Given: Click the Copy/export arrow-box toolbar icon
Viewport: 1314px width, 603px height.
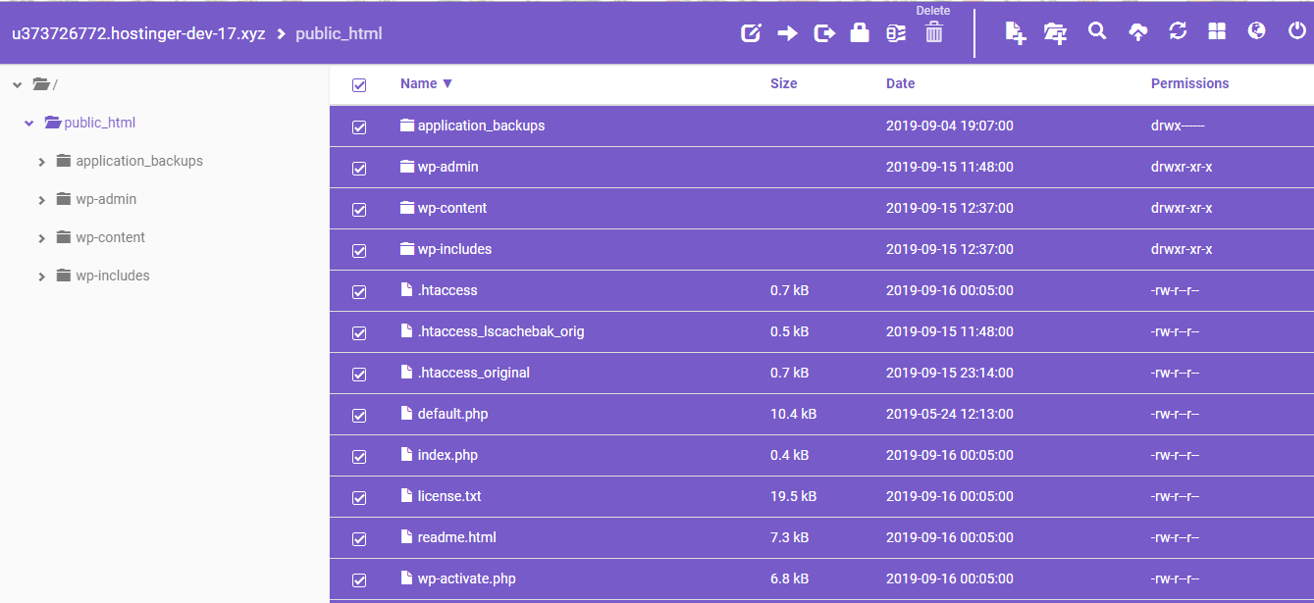Looking at the screenshot, I should click(824, 33).
